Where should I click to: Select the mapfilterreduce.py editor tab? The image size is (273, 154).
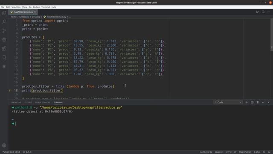[23, 12]
